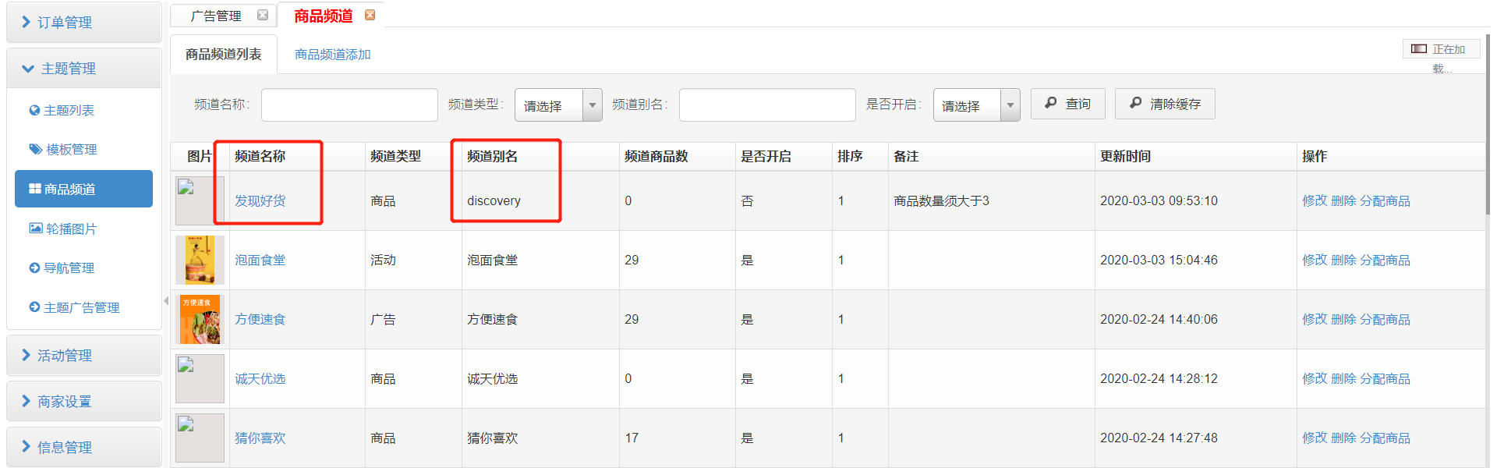Open the 泡面食堂 channel link
Screen dimensions: 1497x468
tap(260, 261)
